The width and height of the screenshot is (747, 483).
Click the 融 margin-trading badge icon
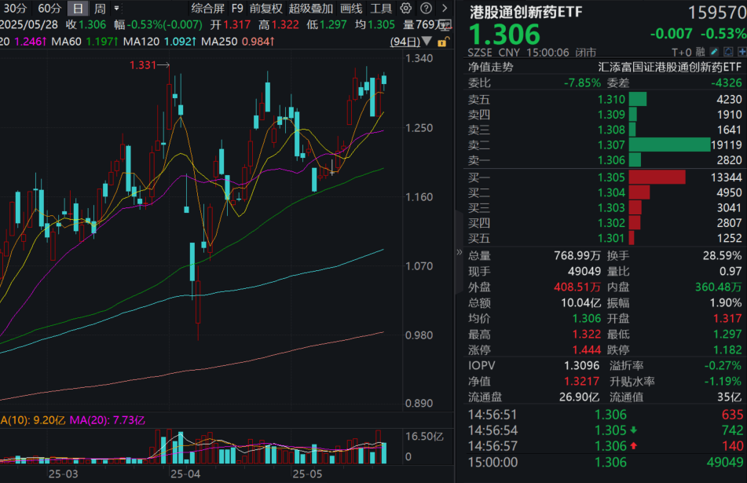(701, 52)
